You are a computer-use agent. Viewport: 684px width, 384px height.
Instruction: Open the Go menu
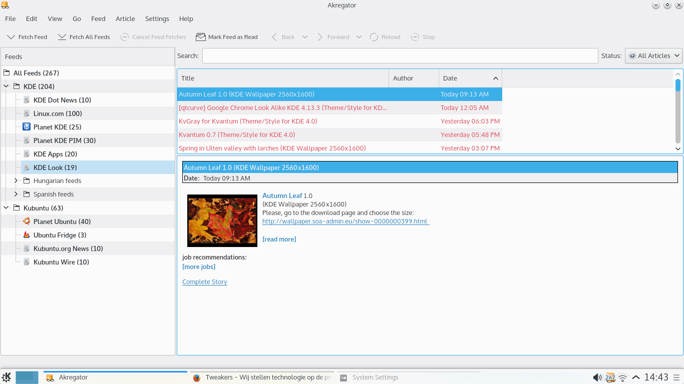(77, 18)
